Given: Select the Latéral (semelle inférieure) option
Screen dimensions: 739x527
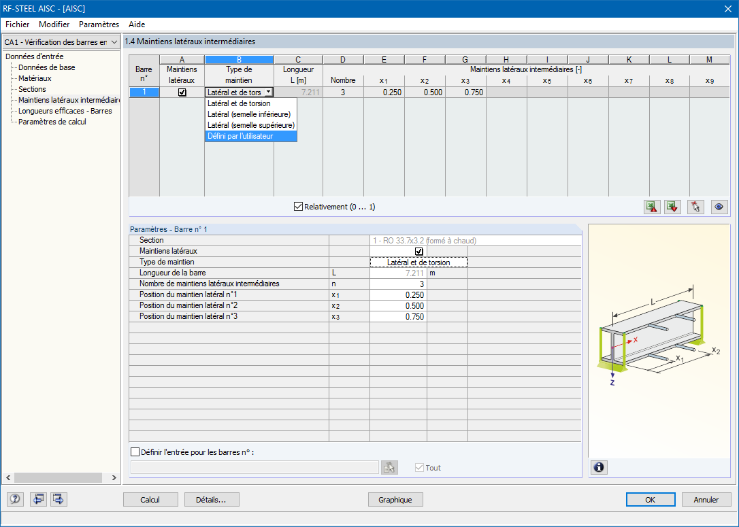Looking at the screenshot, I should pos(250,114).
